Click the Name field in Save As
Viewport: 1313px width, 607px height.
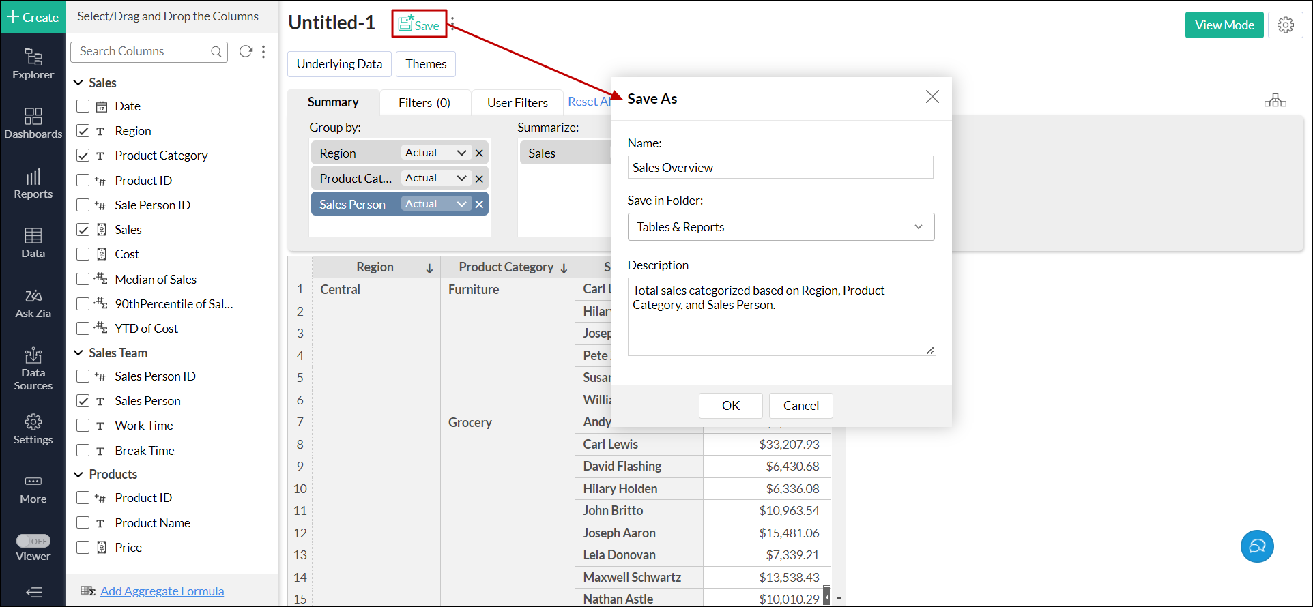tap(780, 168)
